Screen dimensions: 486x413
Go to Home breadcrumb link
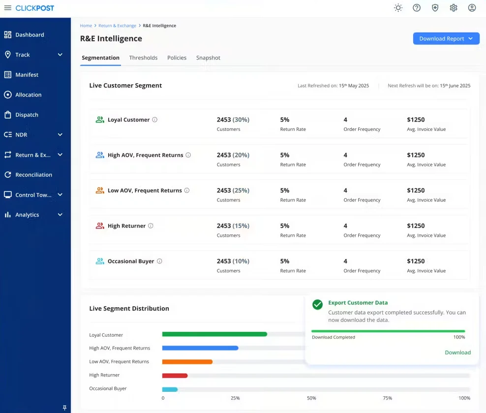coord(86,26)
